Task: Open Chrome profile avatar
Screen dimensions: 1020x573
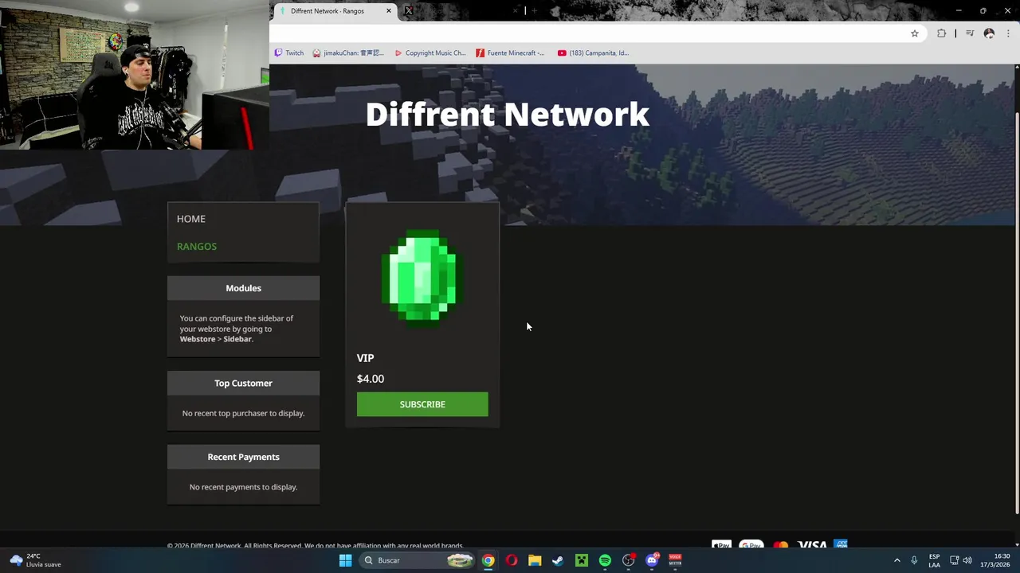Action: coord(989,33)
